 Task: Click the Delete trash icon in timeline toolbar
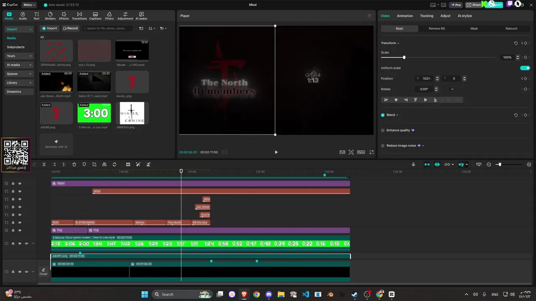click(x=74, y=165)
